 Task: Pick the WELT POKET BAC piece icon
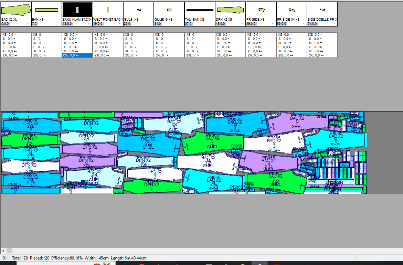(108, 10)
